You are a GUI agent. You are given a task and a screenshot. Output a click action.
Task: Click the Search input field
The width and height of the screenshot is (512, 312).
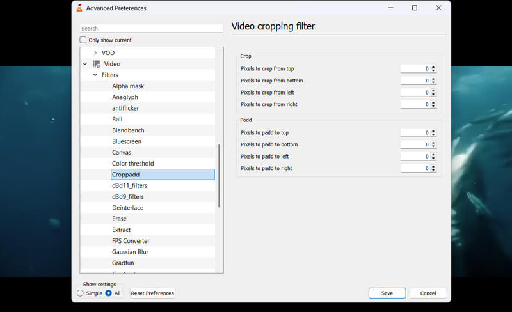[151, 29]
